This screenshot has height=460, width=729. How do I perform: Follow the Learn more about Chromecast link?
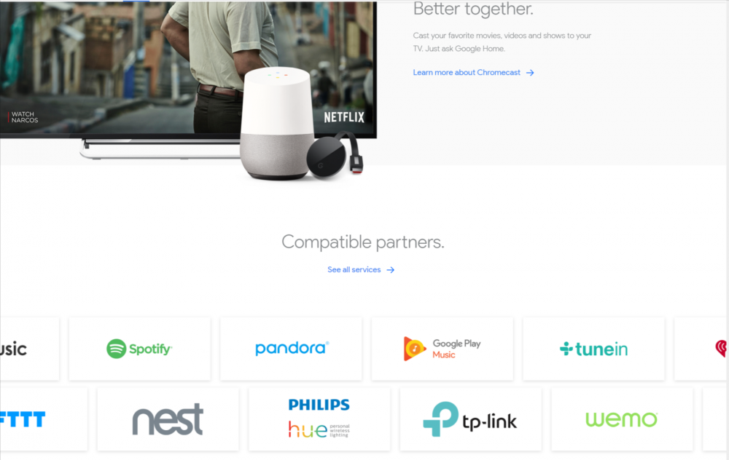(467, 72)
